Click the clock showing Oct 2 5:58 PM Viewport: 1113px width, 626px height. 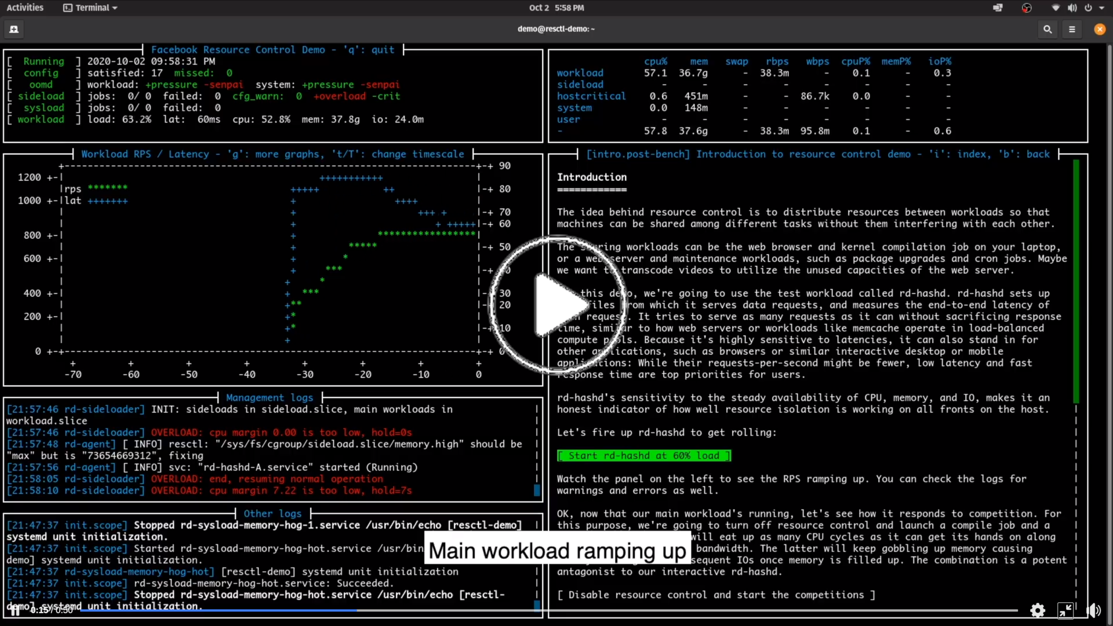coord(556,8)
